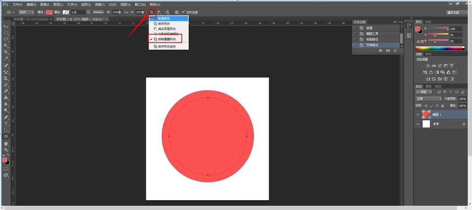Select the Zoom magnifier tool

pyautogui.click(x=6, y=149)
